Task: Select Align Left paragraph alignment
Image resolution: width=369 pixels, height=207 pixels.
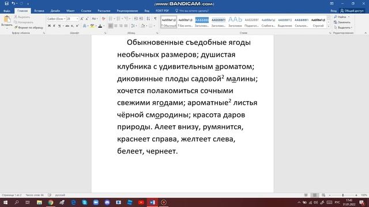Action: [110, 26]
